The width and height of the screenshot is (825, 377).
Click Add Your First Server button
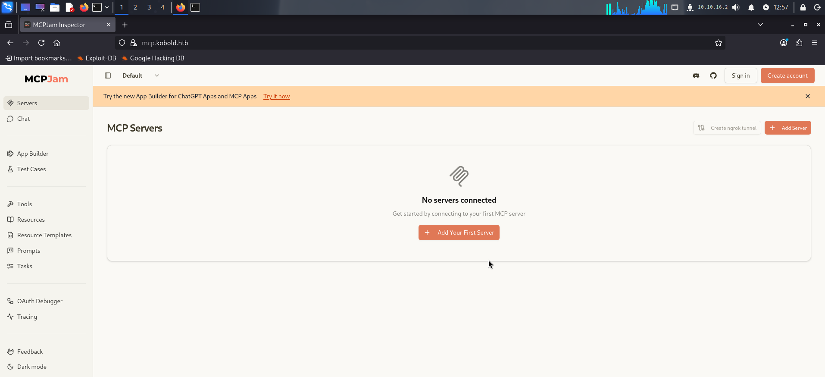click(x=459, y=232)
